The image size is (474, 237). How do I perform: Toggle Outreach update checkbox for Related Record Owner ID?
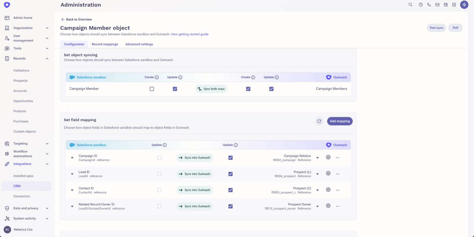coord(230,206)
